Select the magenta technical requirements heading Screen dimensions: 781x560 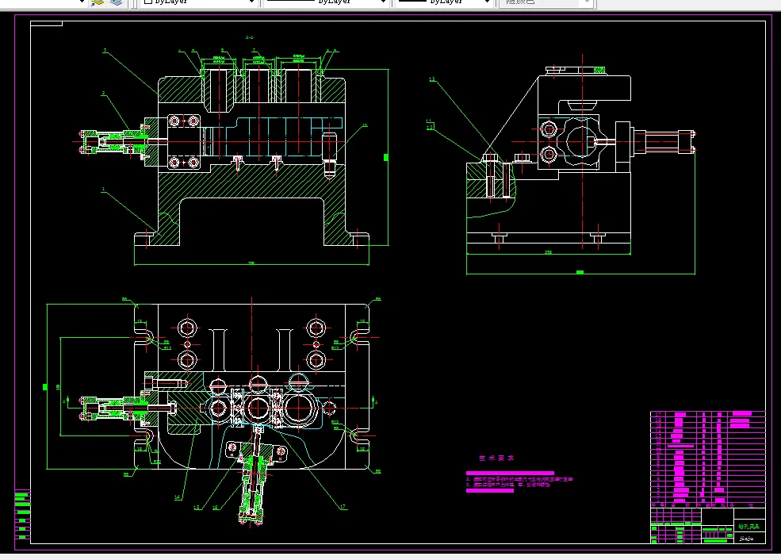[496, 458]
